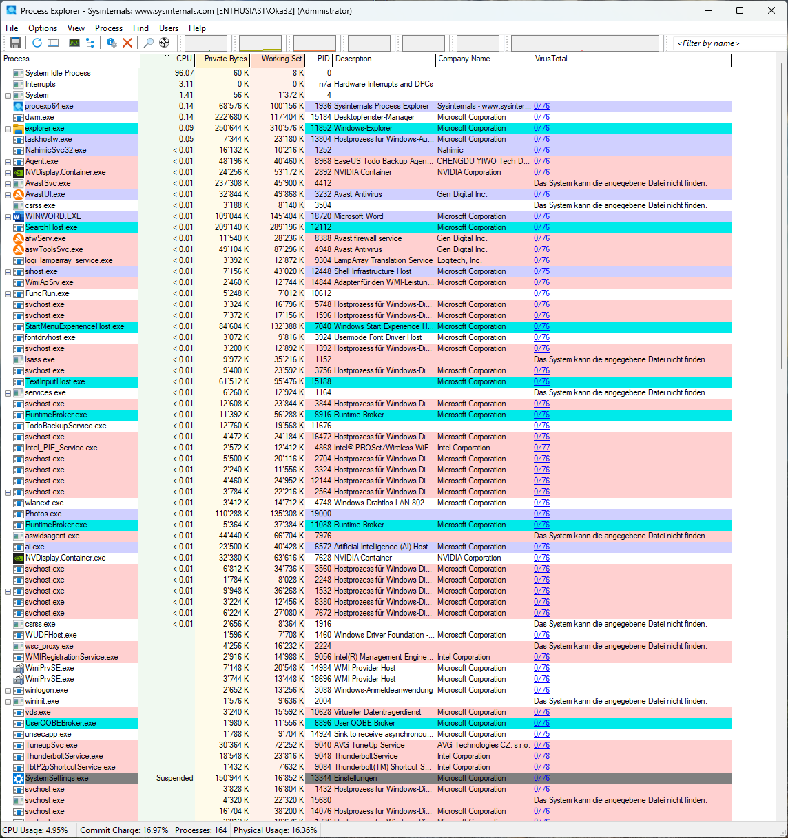Image resolution: width=788 pixels, height=838 pixels.
Task: Collapse the explorer.exe tree node
Action: pyautogui.click(x=8, y=129)
